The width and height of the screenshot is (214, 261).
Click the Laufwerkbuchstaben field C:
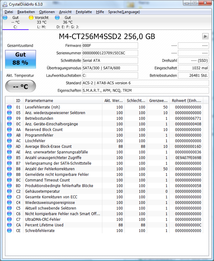coord(110,75)
